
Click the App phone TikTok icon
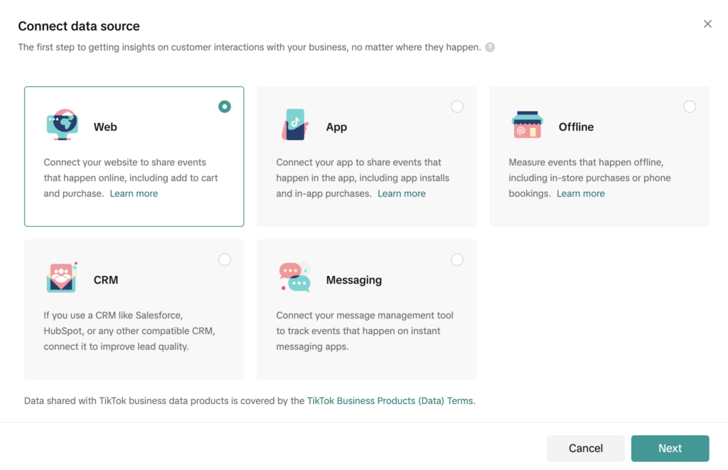coord(295,124)
